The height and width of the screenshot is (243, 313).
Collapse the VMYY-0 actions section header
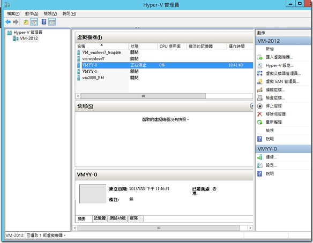click(283, 149)
